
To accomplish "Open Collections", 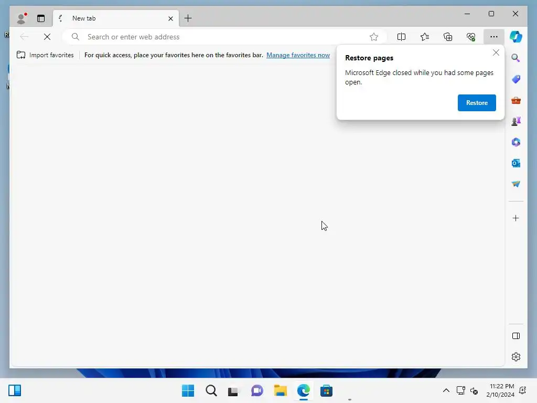I will pyautogui.click(x=448, y=37).
